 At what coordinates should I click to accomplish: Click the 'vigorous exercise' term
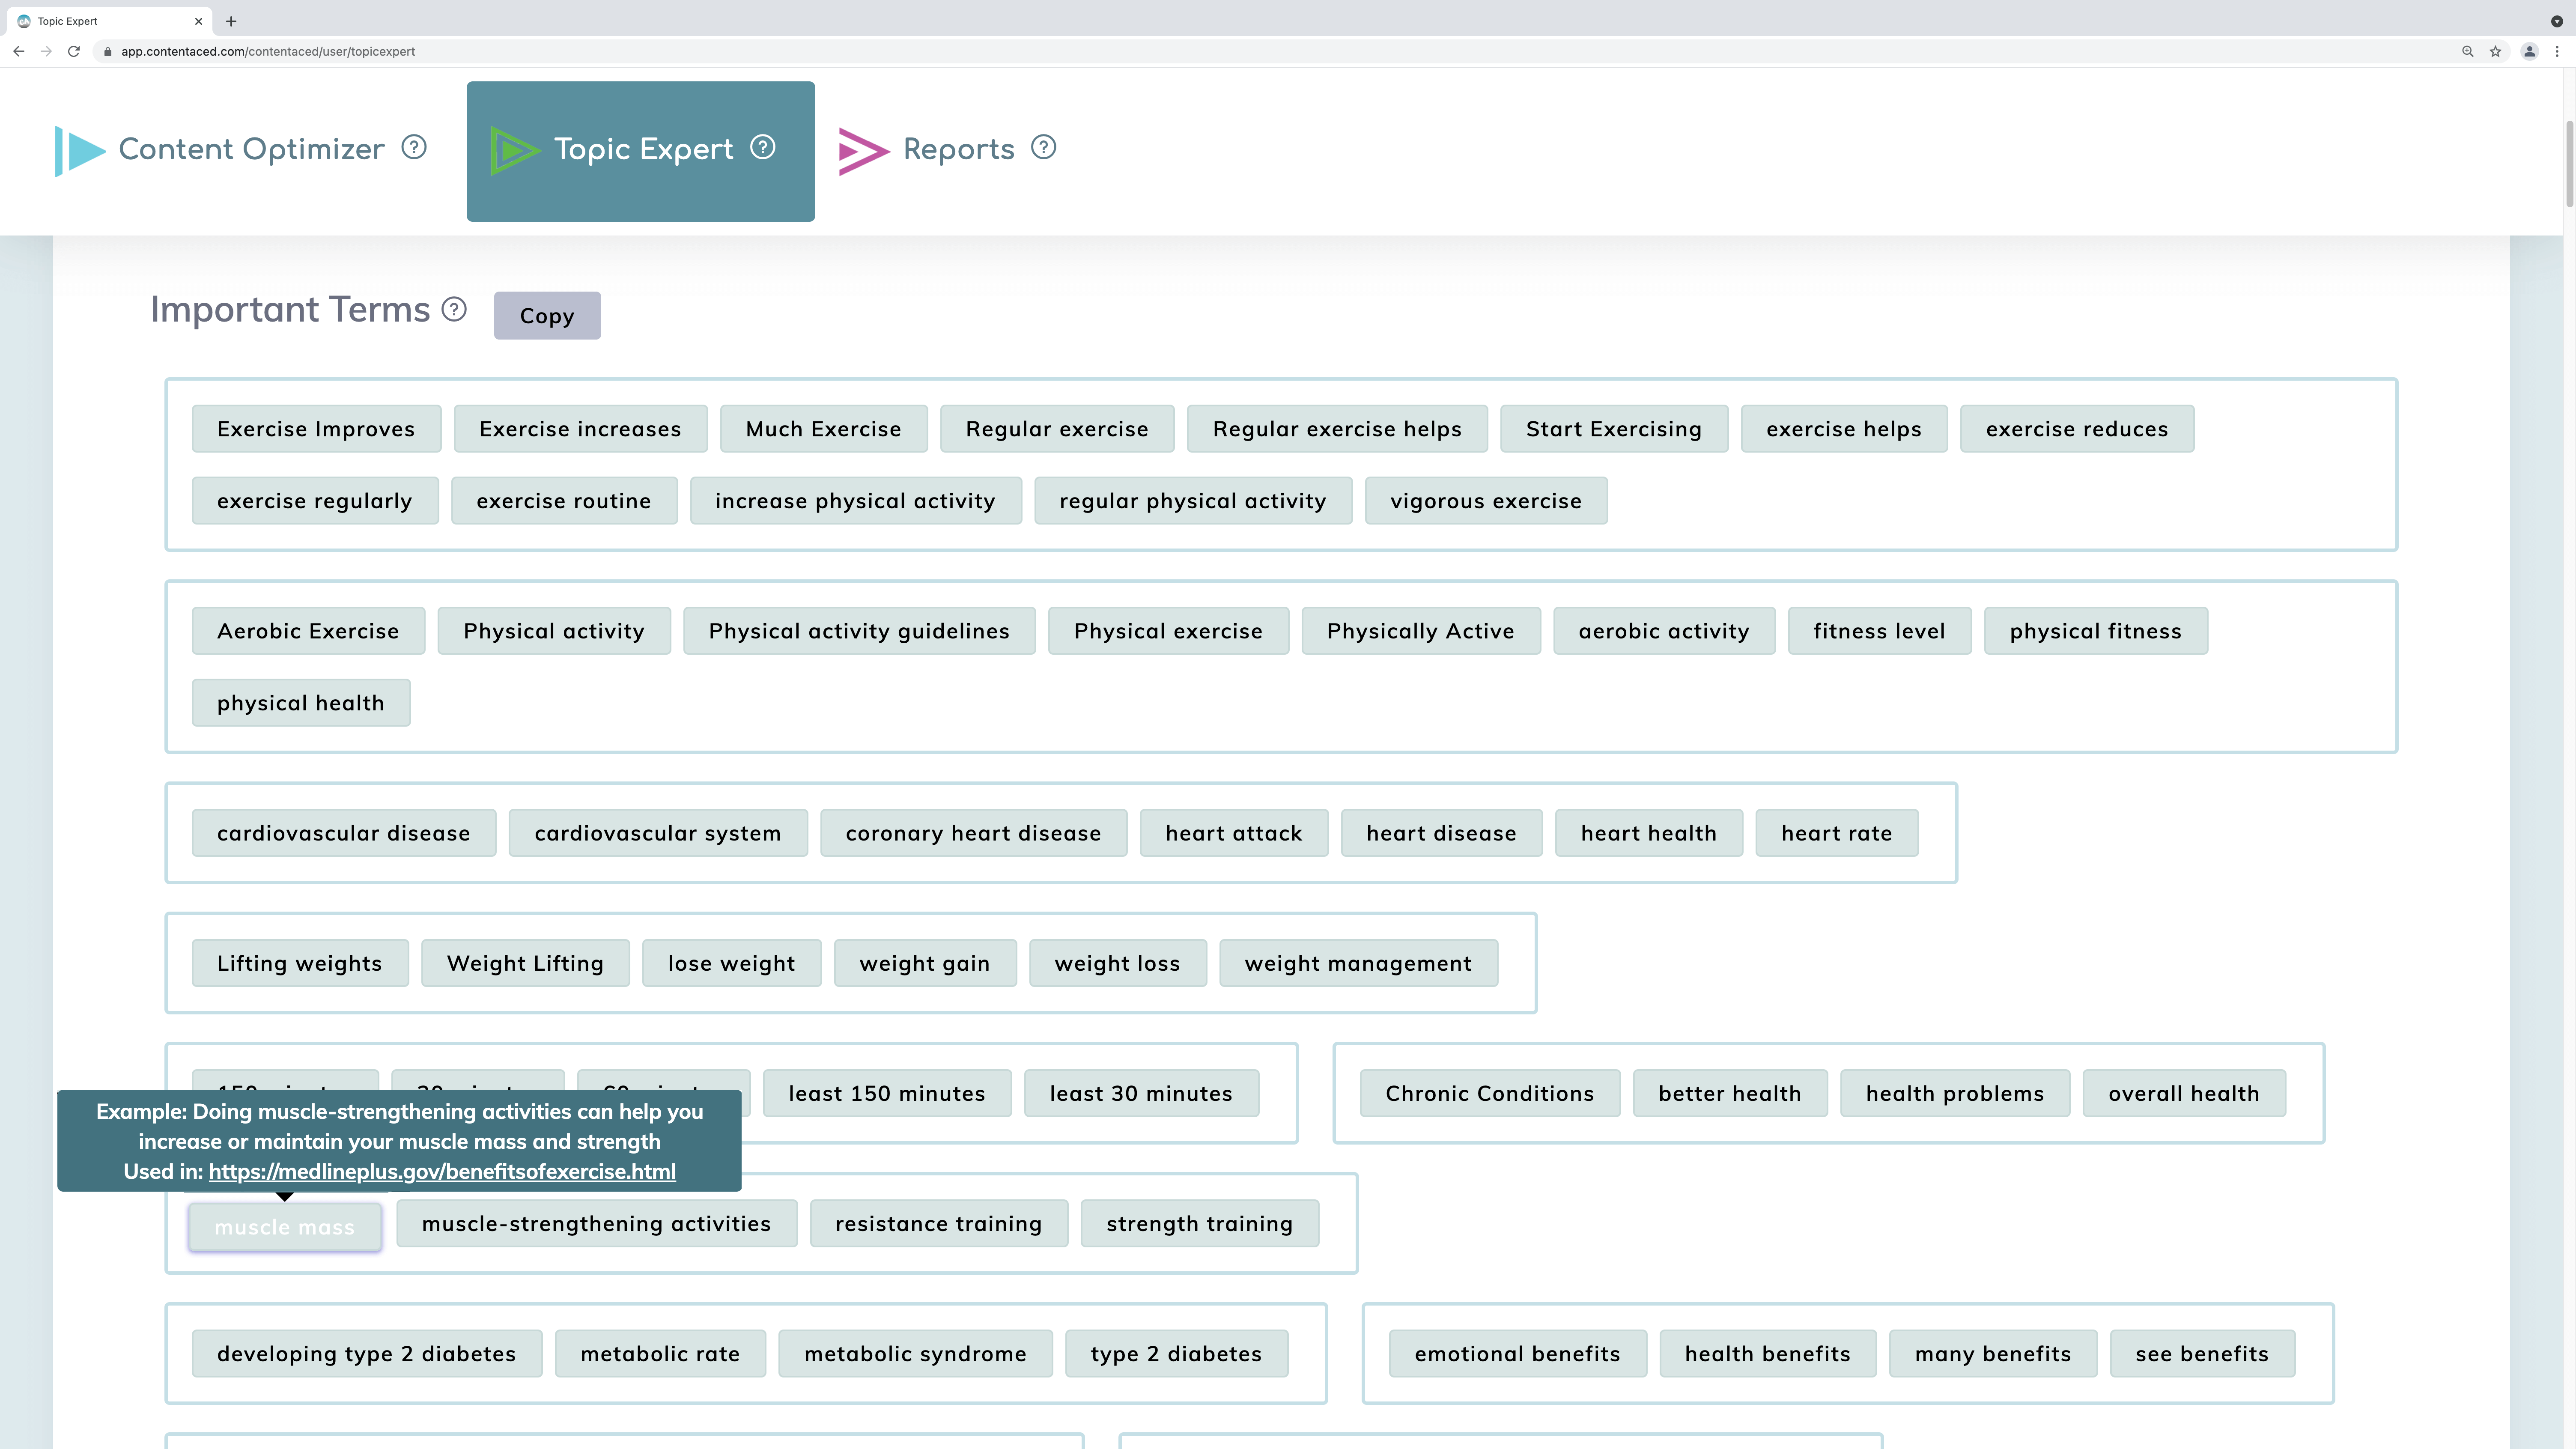(x=1486, y=501)
